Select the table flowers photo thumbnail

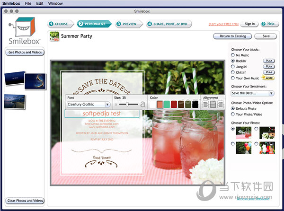[x=267, y=132]
